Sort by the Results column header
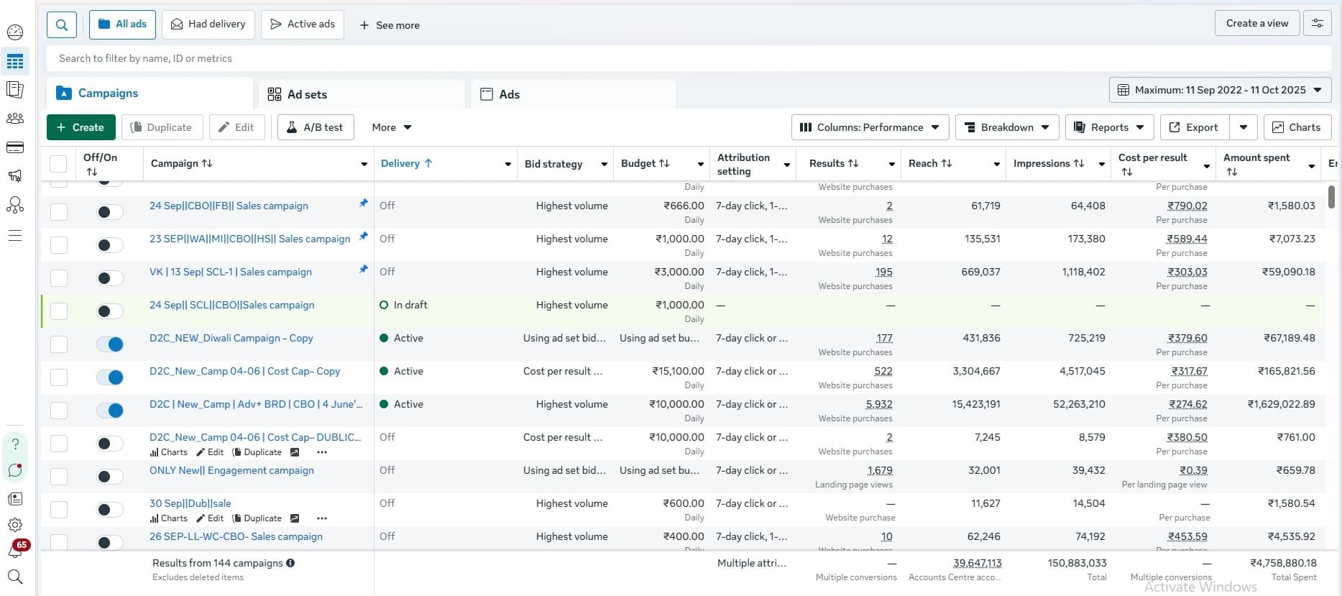 [833, 163]
